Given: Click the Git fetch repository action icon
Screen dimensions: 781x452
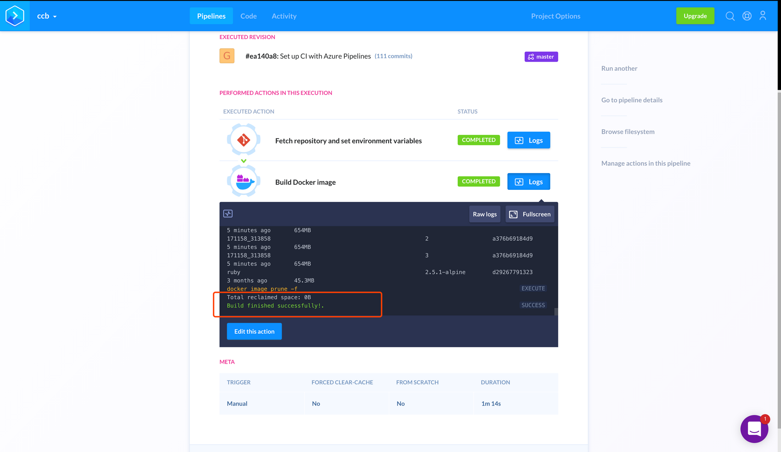Looking at the screenshot, I should [x=244, y=140].
